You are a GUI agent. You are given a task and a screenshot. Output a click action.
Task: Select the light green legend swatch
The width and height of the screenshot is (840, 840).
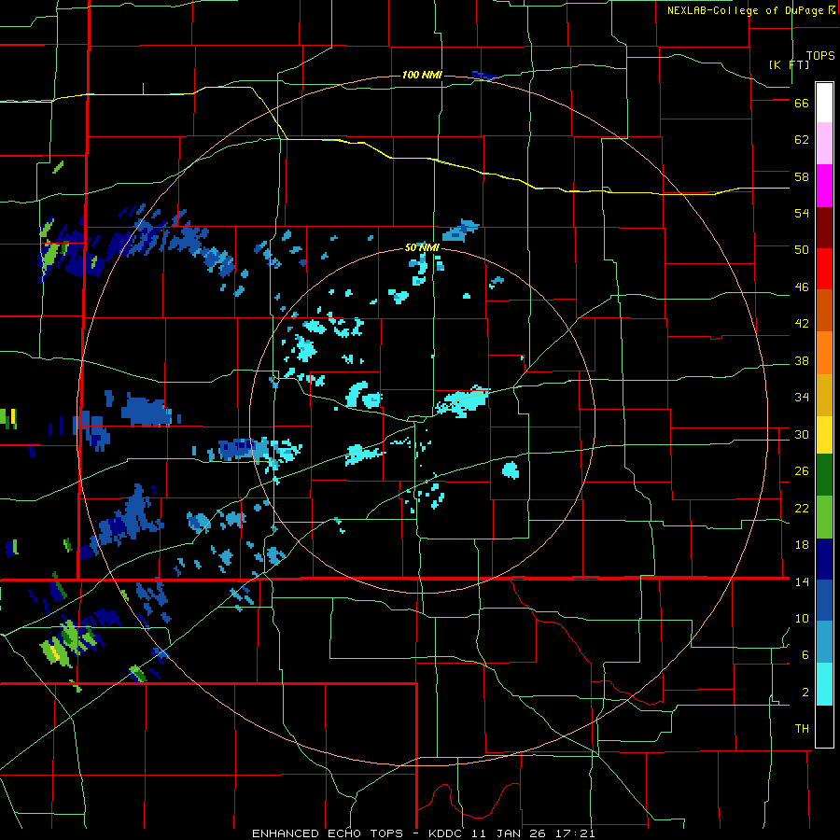[824, 517]
